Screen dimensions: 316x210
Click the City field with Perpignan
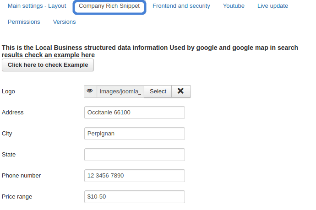click(x=134, y=134)
